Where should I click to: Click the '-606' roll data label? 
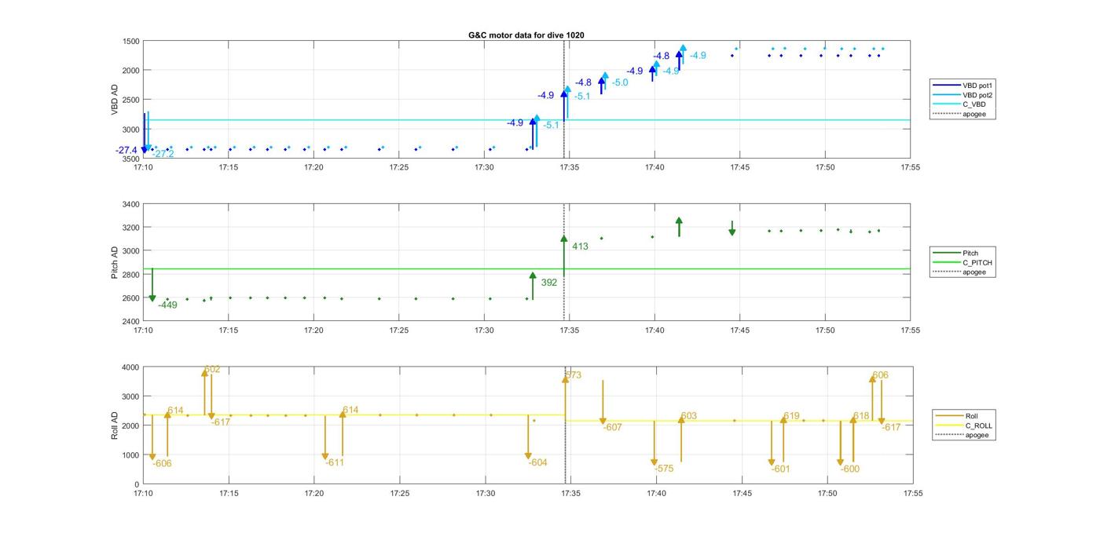click(162, 463)
